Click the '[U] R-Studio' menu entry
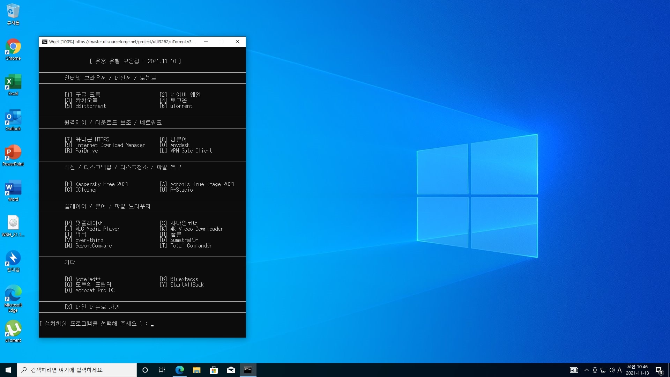 point(176,190)
